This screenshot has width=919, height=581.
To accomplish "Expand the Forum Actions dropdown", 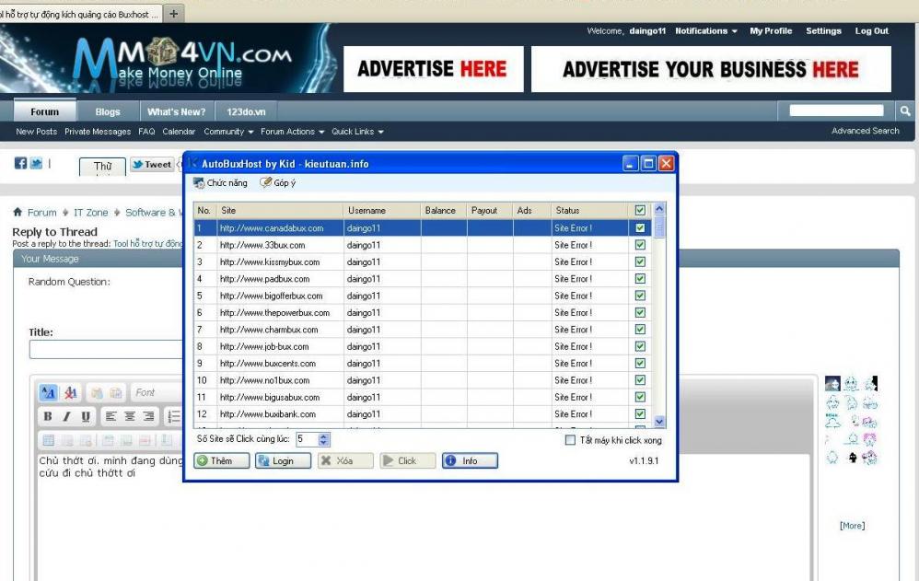I will (x=293, y=132).
